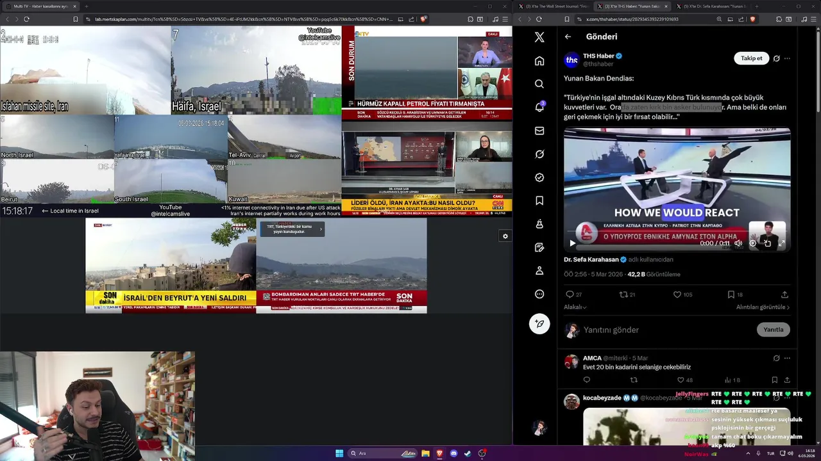
Task: Select the Haifa, Israel camera feed
Action: tap(256, 70)
